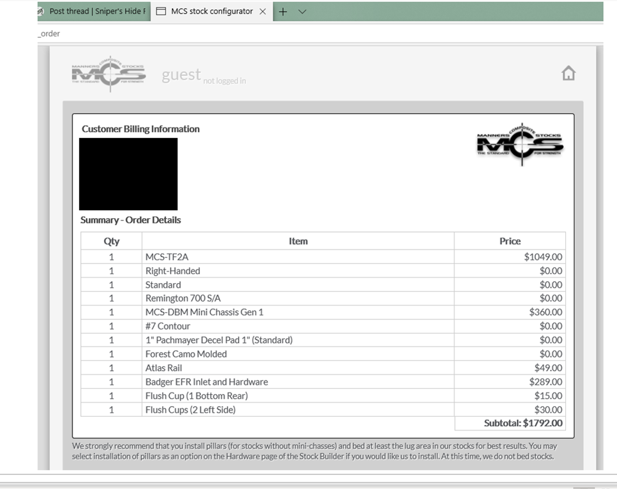Screen dimensions: 617x489
Task: Click the MCS logo beside guest text
Action: (x=109, y=74)
